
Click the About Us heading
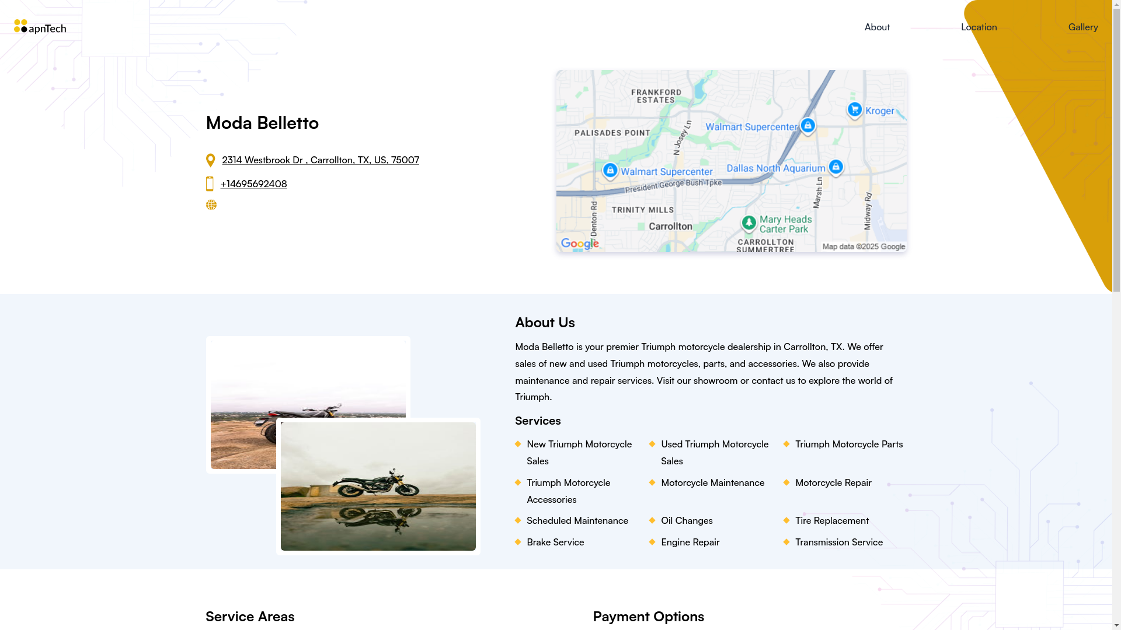(x=545, y=322)
